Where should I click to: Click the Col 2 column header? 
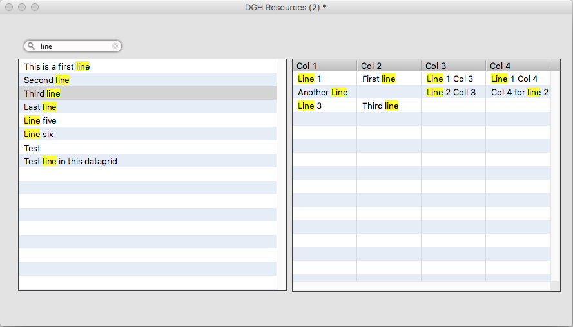[x=389, y=66]
